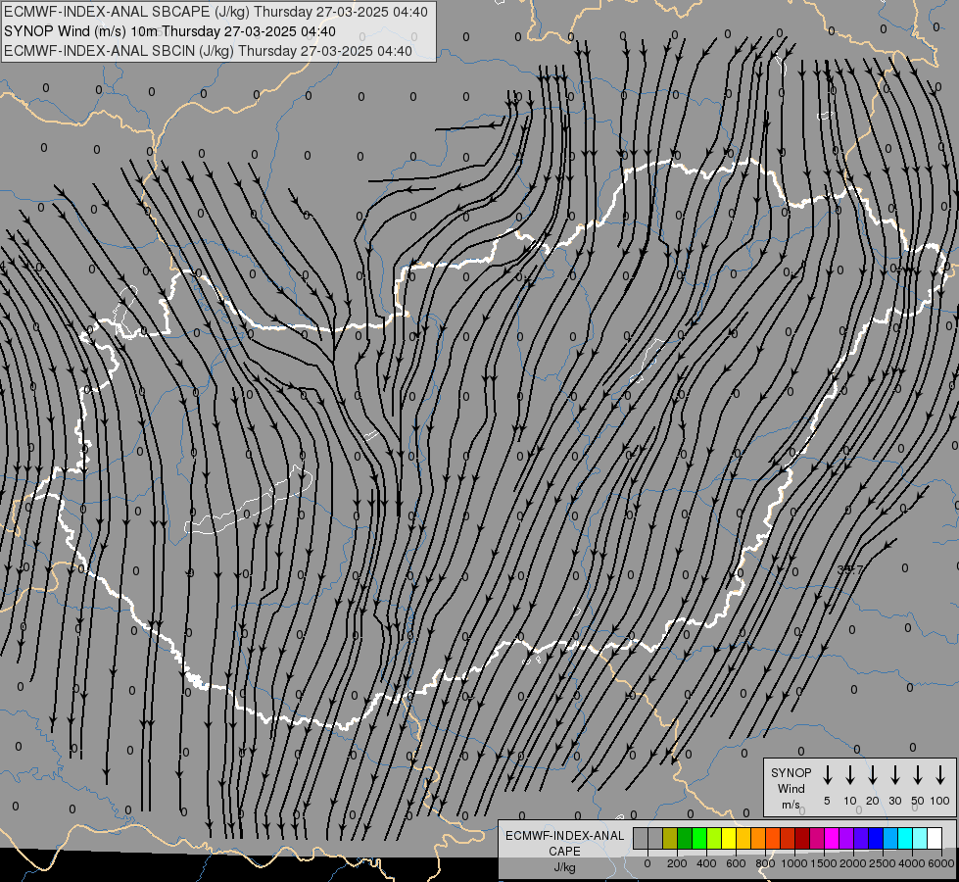The image size is (959, 882).
Task: Click the 100 speed label in the wind legend
Action: (x=940, y=801)
